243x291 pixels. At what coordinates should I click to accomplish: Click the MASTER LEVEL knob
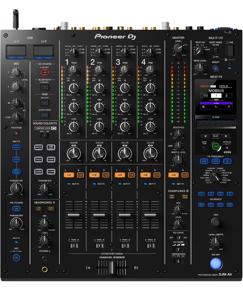[x=178, y=49]
